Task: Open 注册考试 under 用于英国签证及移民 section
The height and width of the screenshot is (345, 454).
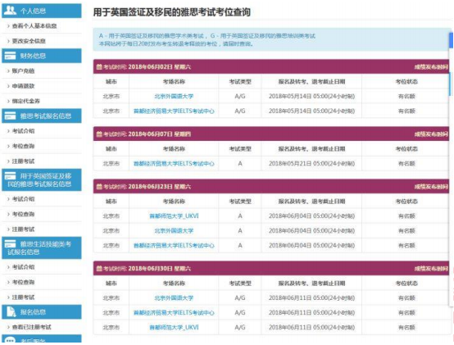Action: (23, 229)
